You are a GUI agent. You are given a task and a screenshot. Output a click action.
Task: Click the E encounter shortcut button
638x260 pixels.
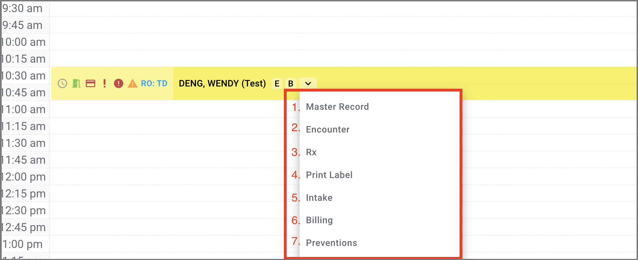tap(277, 83)
